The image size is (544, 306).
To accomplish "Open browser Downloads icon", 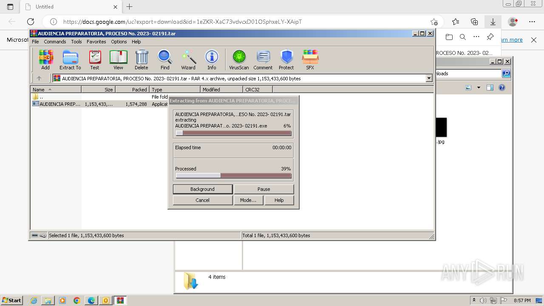I will (x=493, y=22).
